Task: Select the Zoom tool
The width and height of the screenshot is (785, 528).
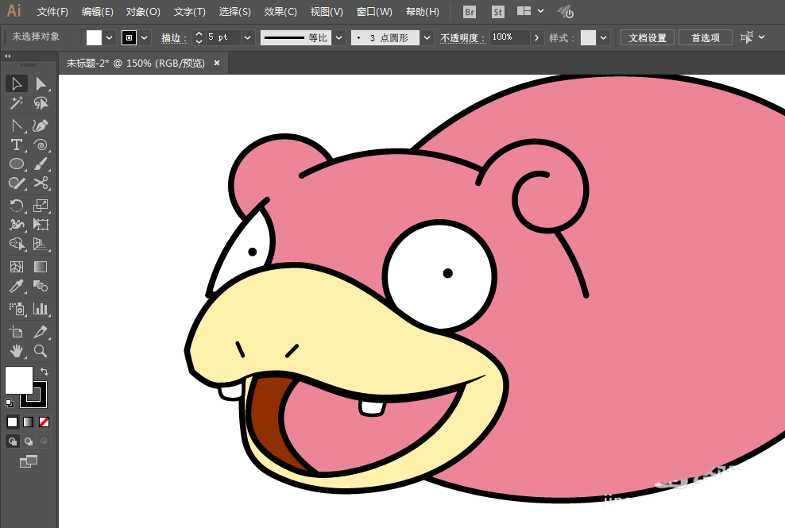Action: pos(41,351)
